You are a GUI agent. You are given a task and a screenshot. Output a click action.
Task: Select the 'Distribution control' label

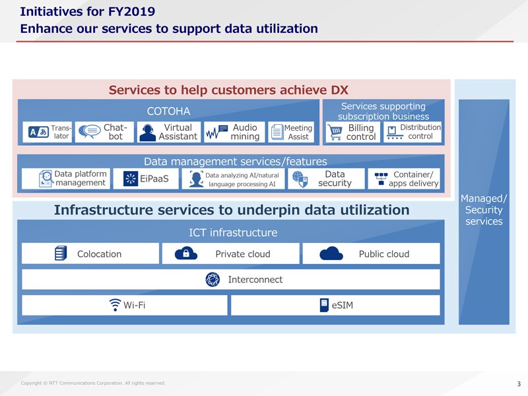(420, 131)
